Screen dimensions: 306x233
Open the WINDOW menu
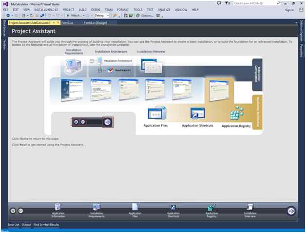(x=181, y=10)
